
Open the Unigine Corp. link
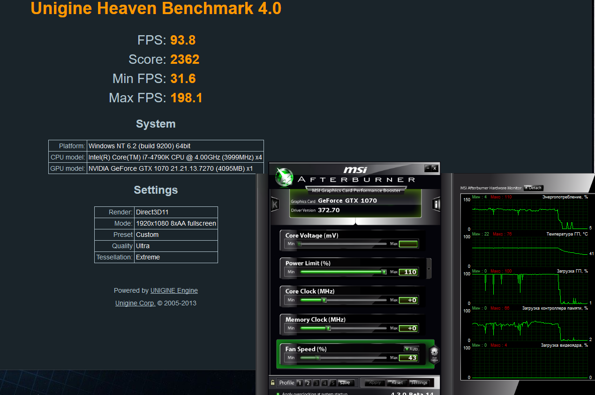click(135, 303)
